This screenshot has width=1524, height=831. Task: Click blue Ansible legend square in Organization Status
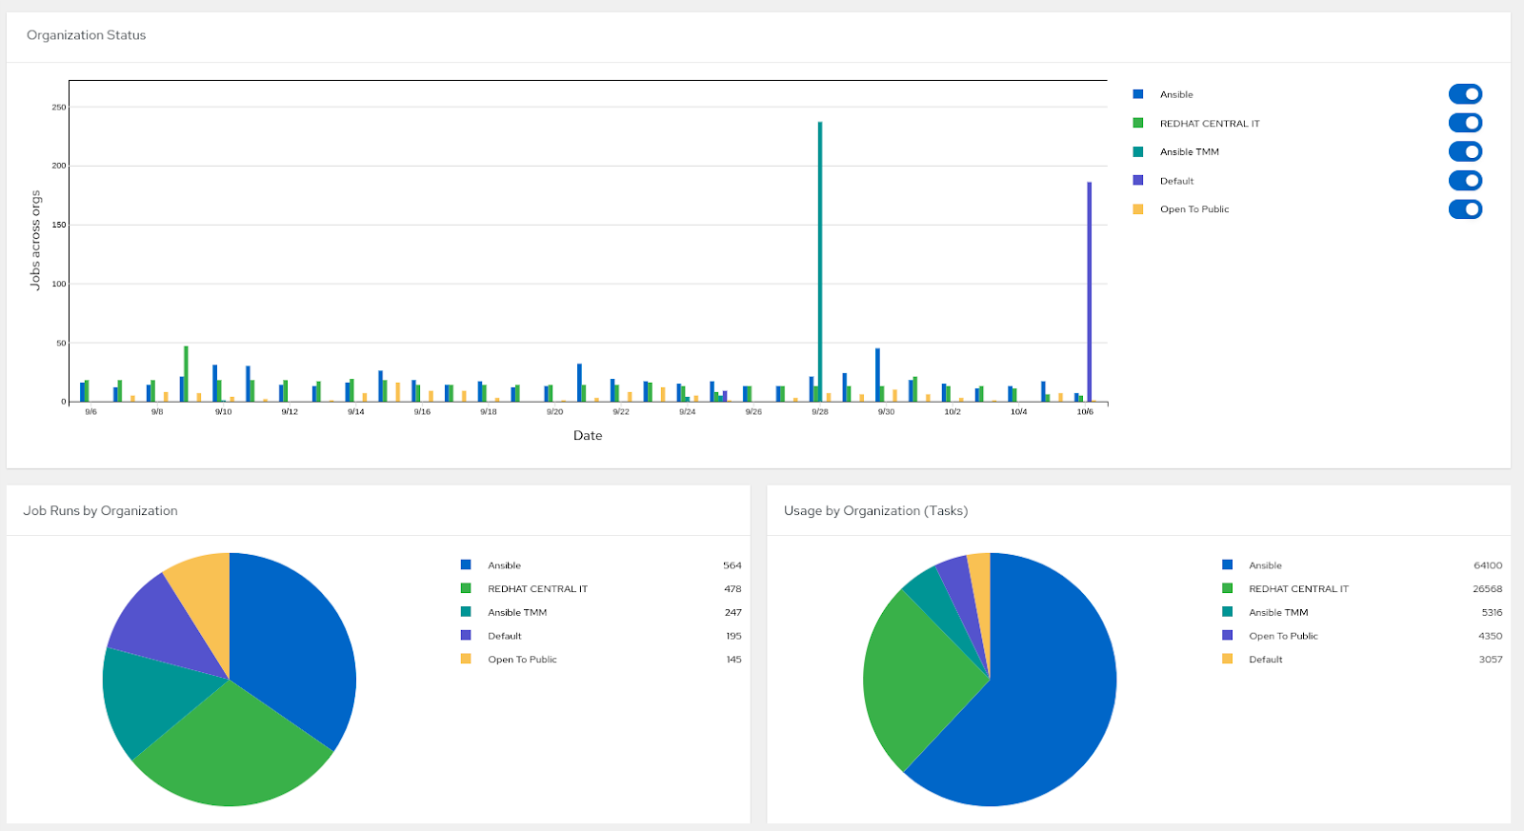(x=1137, y=94)
